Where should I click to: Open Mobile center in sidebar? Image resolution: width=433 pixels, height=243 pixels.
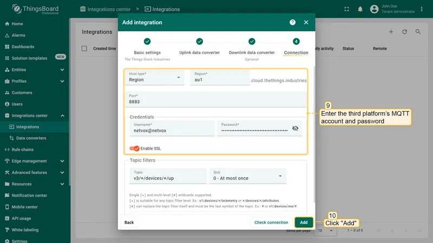coord(35,207)
